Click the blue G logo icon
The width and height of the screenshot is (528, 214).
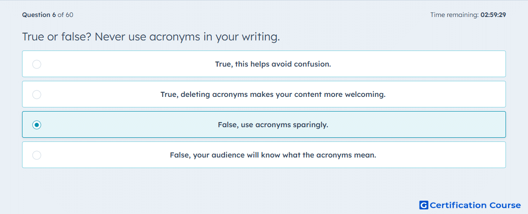[424, 205]
